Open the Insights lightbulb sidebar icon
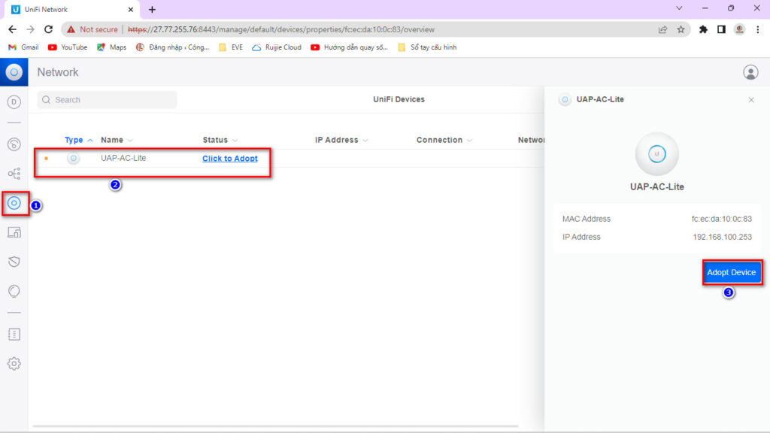The width and height of the screenshot is (770, 433). [14, 291]
